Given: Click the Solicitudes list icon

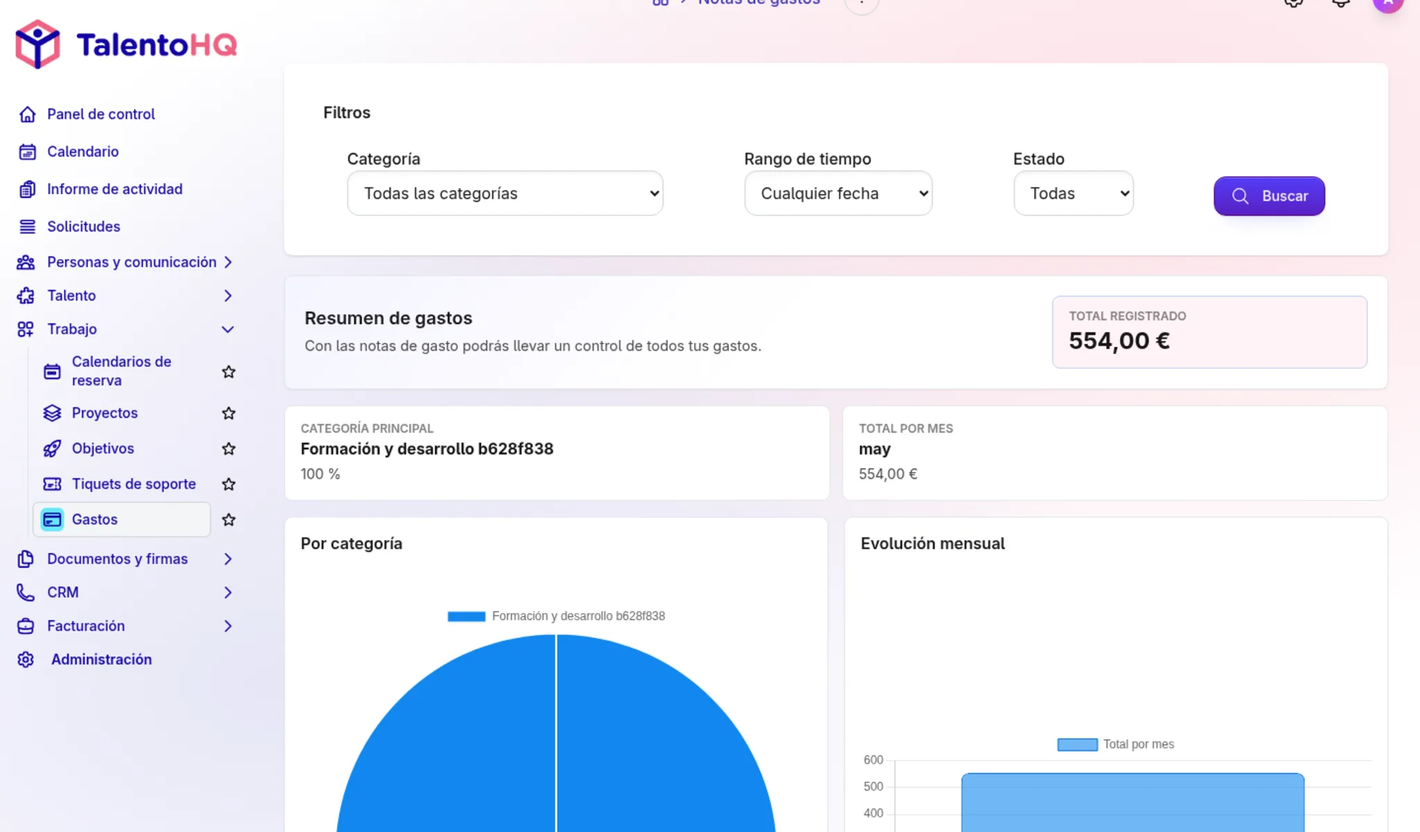Looking at the screenshot, I should click(x=27, y=227).
